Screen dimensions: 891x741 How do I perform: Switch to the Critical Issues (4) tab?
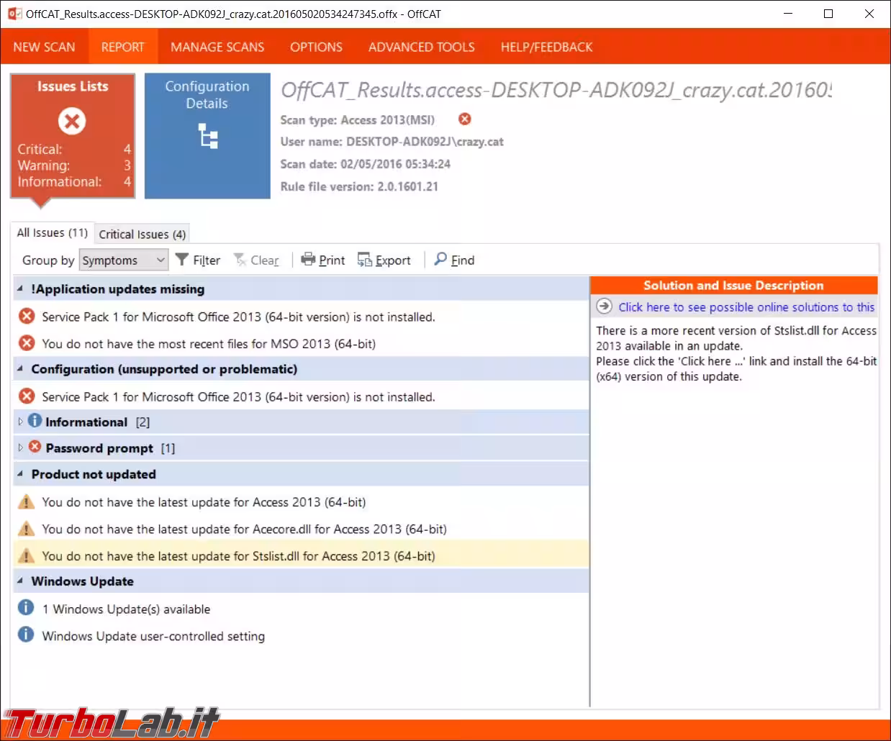[x=143, y=234]
